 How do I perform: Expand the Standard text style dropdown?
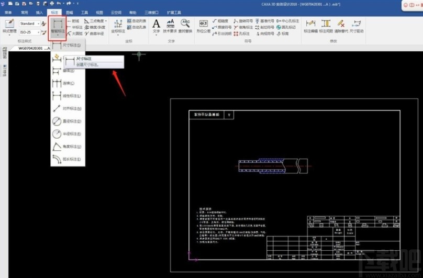38,24
